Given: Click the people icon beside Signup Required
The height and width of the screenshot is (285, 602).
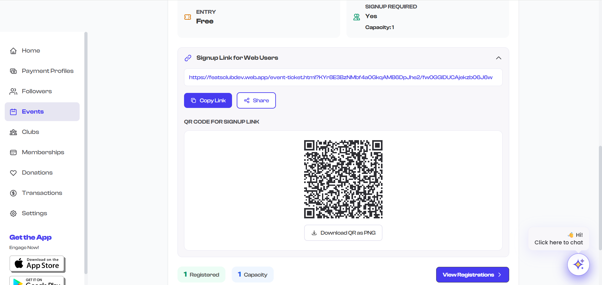Looking at the screenshot, I should click(x=356, y=17).
